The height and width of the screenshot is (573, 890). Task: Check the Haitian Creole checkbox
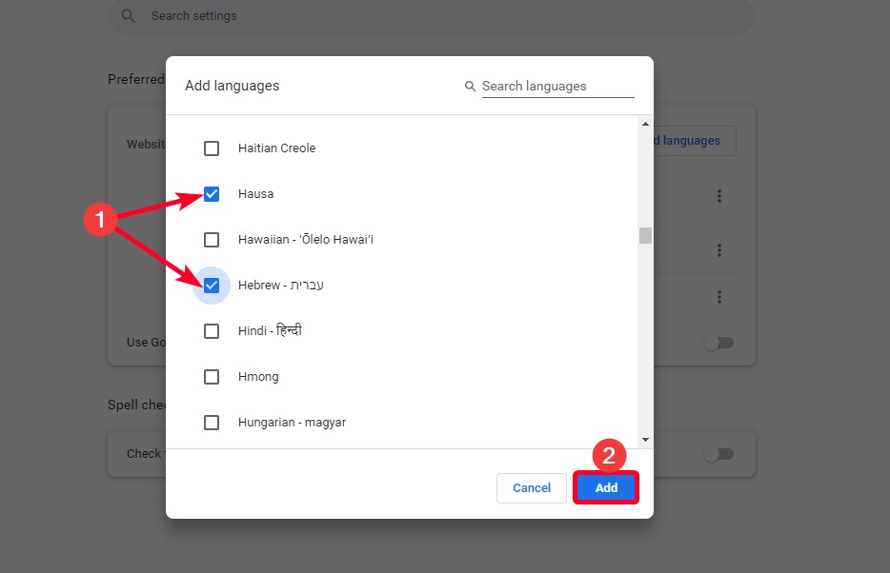211,148
